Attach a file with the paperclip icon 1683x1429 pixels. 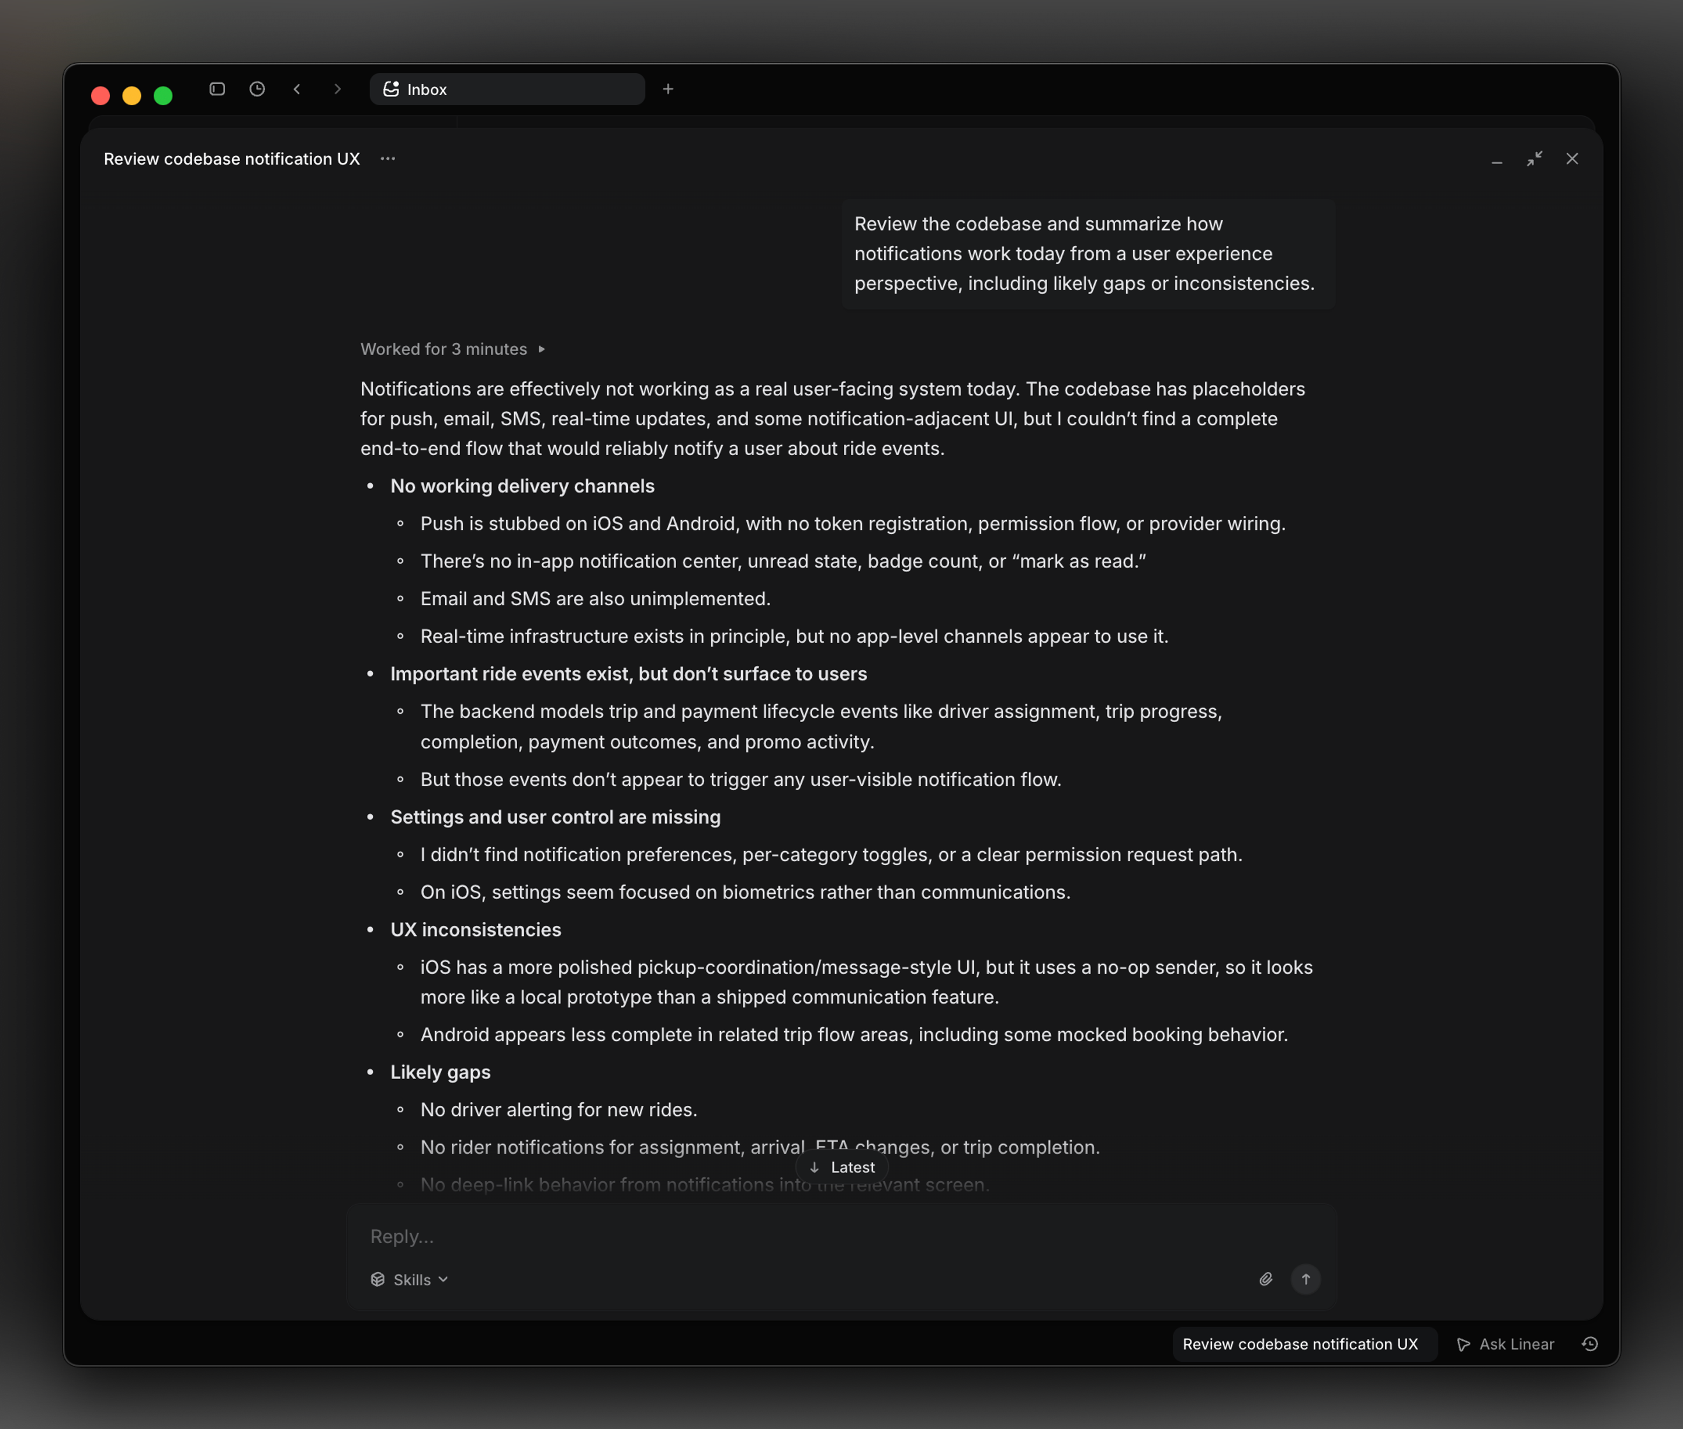click(x=1266, y=1279)
